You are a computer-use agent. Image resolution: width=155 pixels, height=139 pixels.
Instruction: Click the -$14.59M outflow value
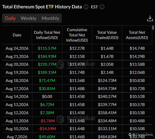coord(47,129)
